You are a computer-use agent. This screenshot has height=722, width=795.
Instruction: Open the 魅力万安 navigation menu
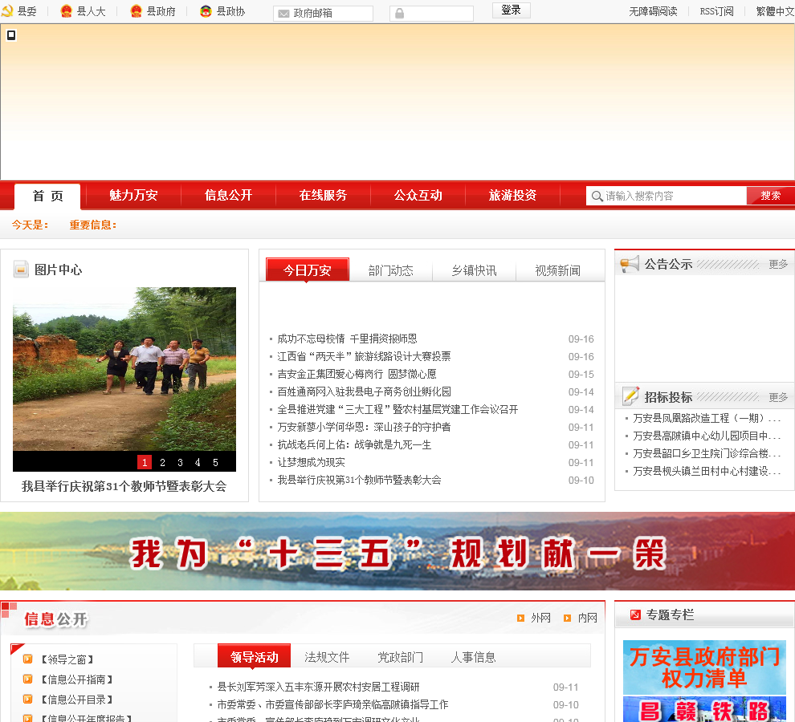(133, 196)
